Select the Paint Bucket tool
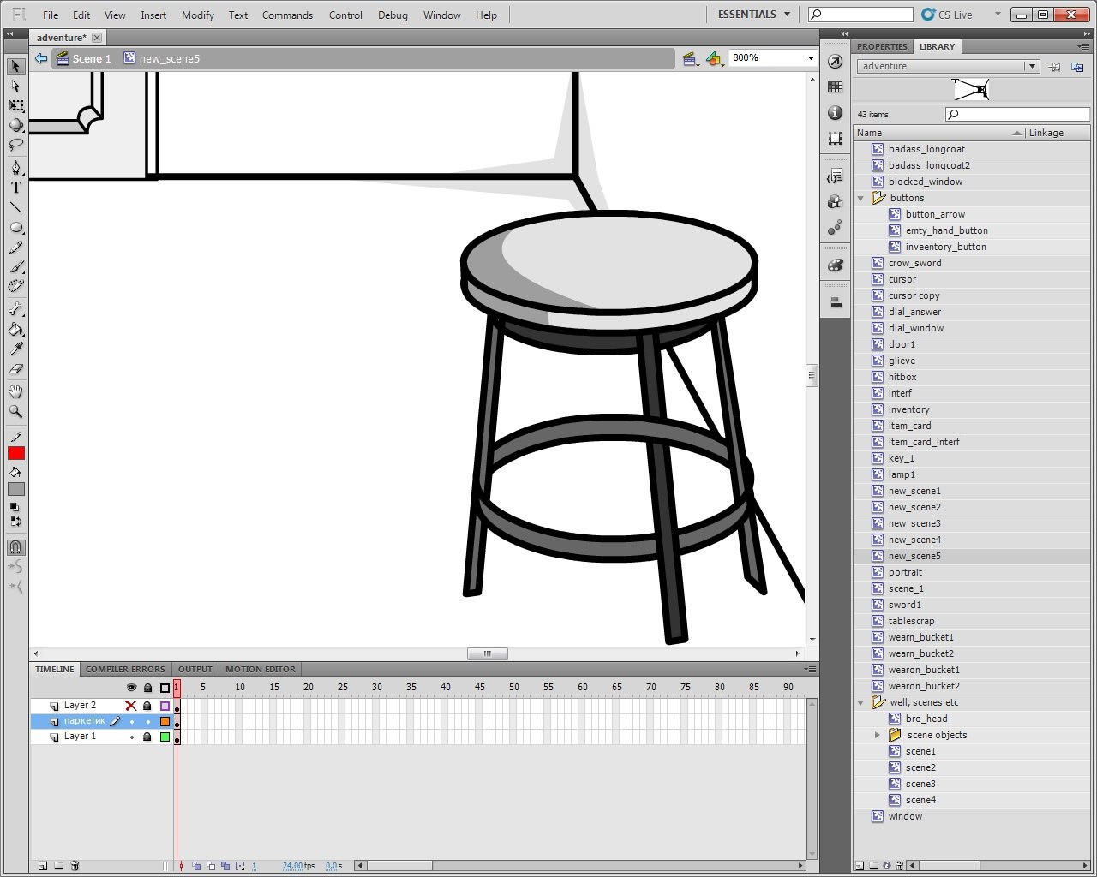This screenshot has height=877, width=1097. point(15,329)
